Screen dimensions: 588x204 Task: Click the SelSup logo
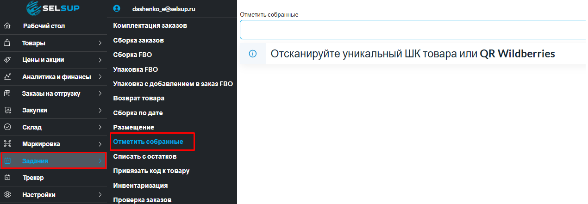(54, 8)
